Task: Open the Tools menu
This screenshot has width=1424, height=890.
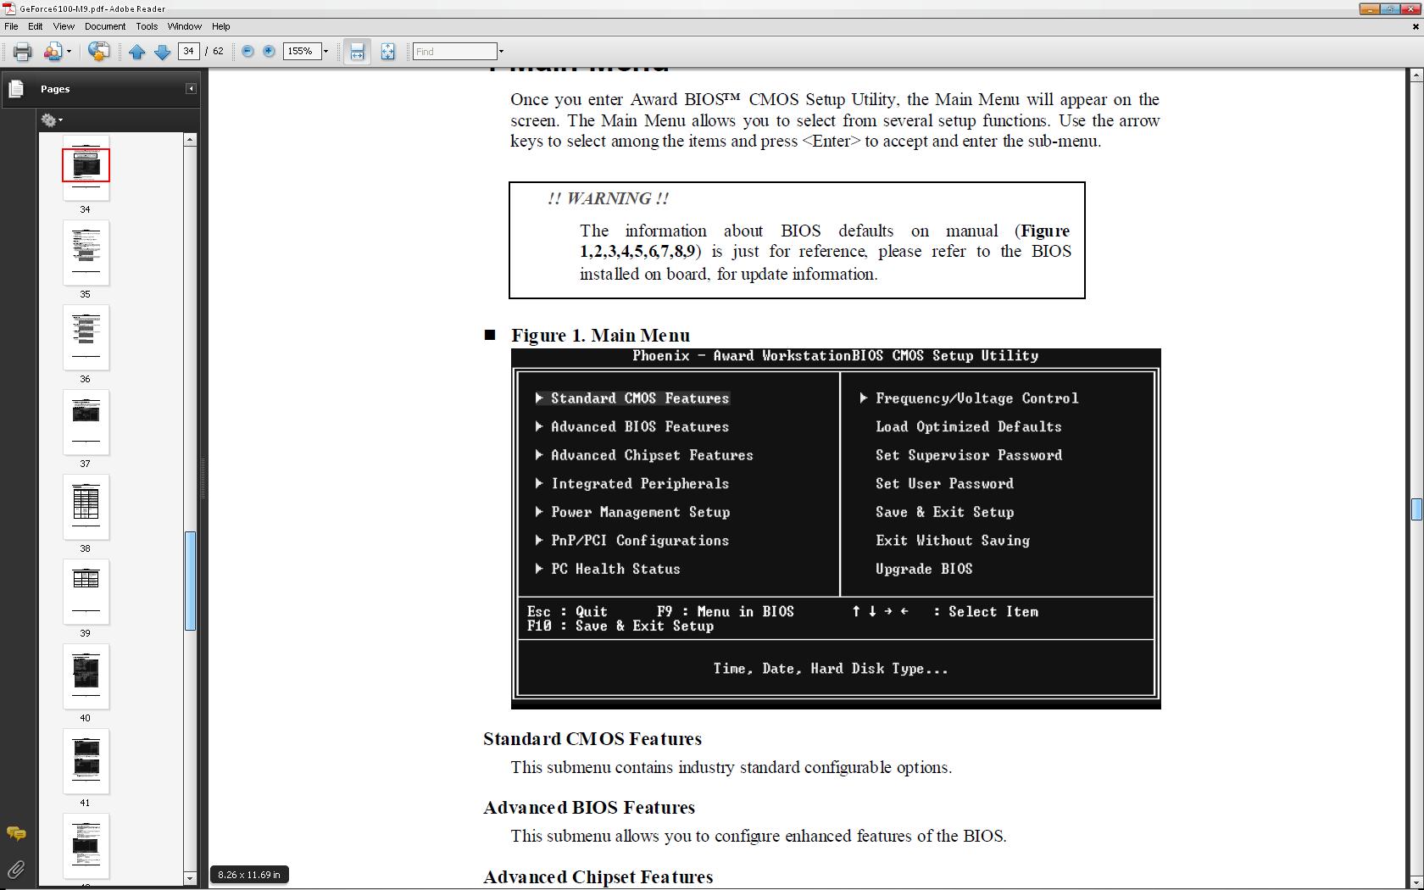Action: tap(147, 26)
